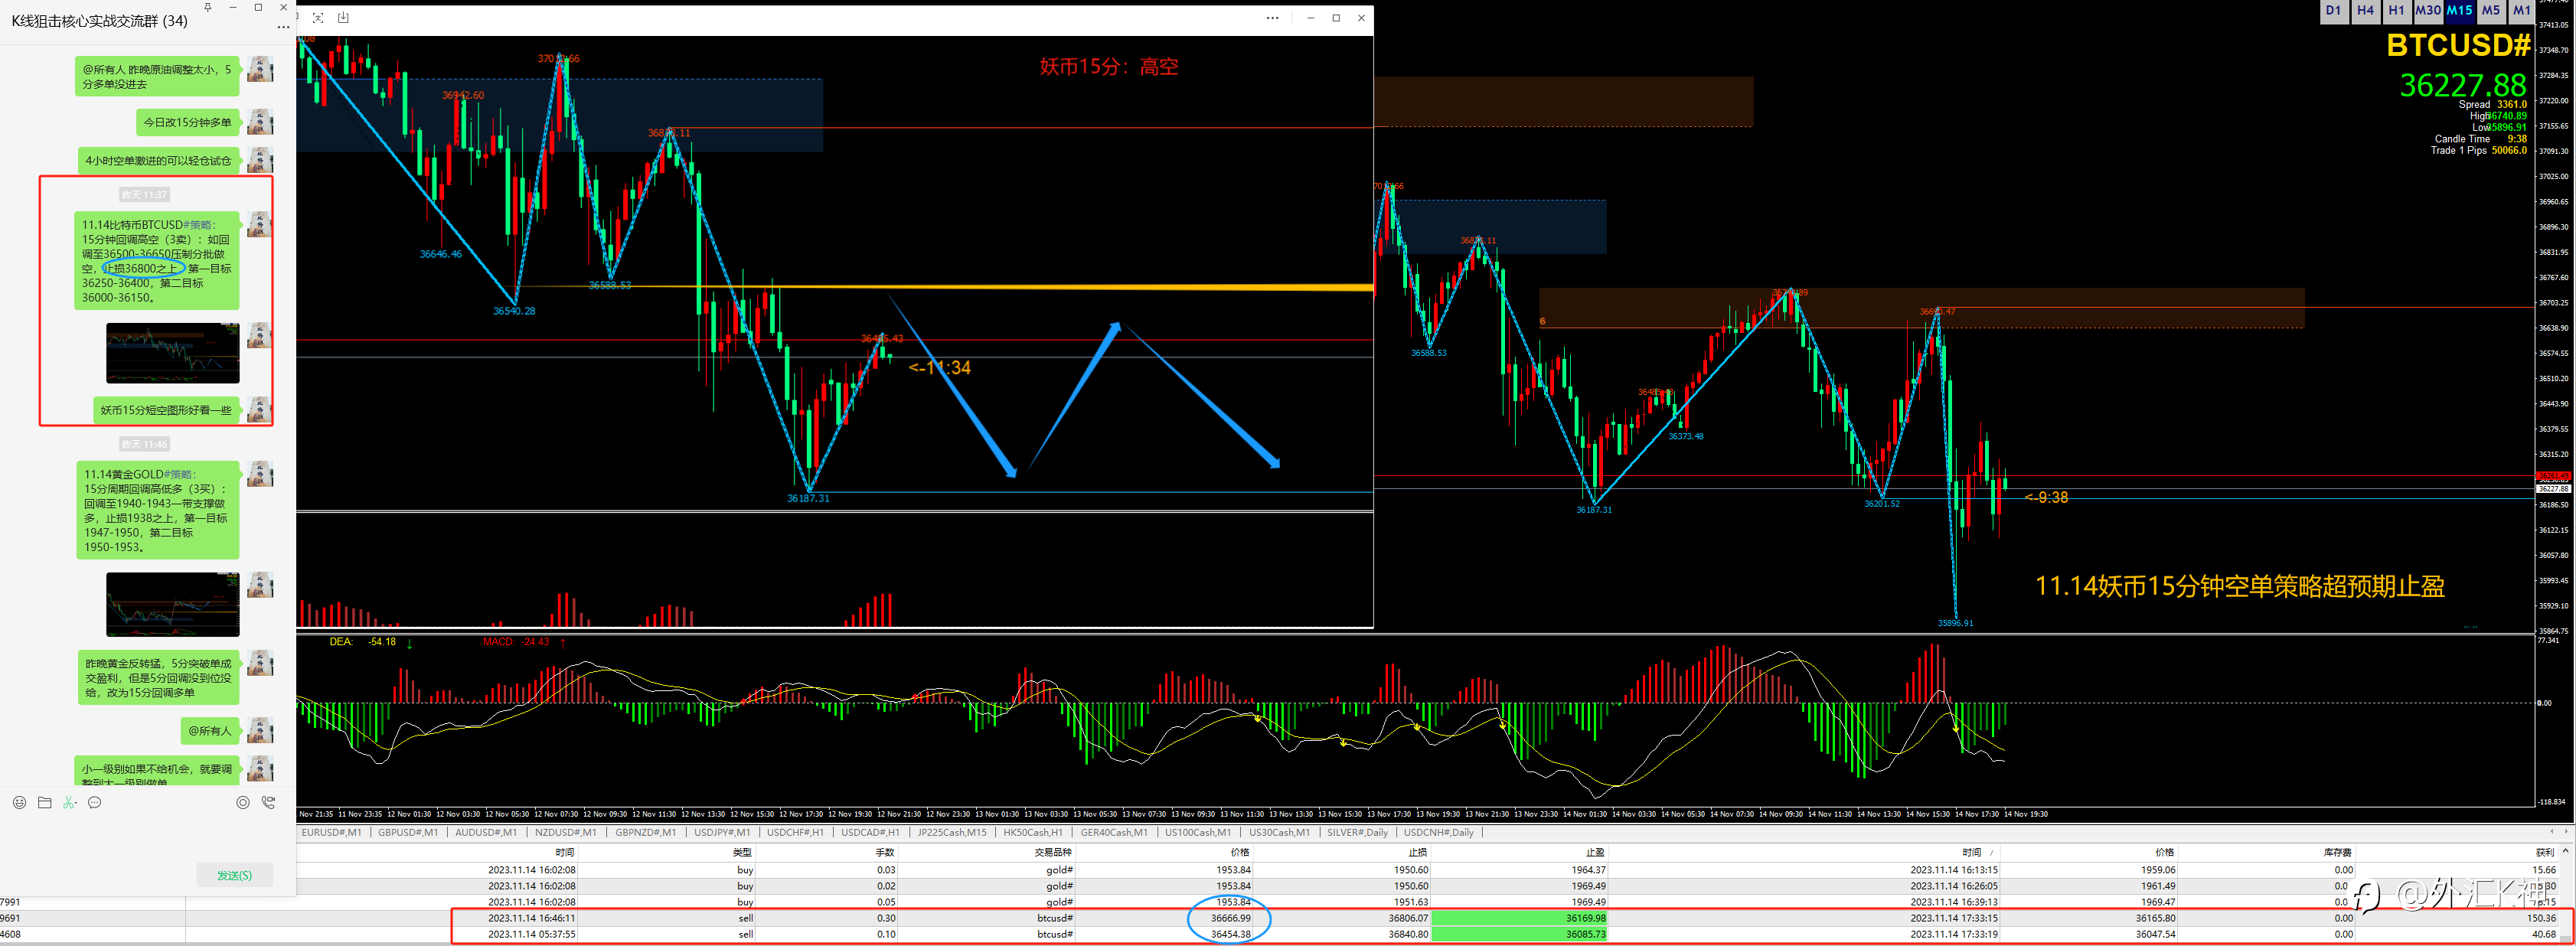This screenshot has height=946, width=2576.
Task: Open the GER40Cash,M1 chart tab
Action: click(1114, 832)
